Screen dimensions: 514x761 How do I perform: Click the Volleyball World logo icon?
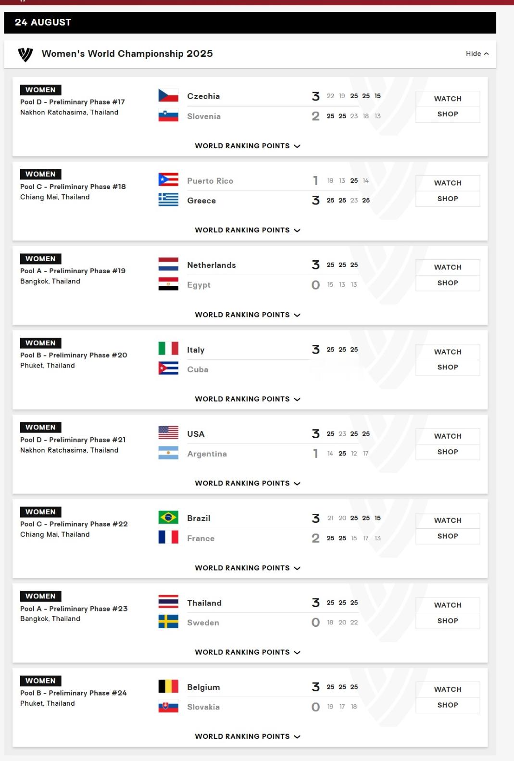coord(25,54)
